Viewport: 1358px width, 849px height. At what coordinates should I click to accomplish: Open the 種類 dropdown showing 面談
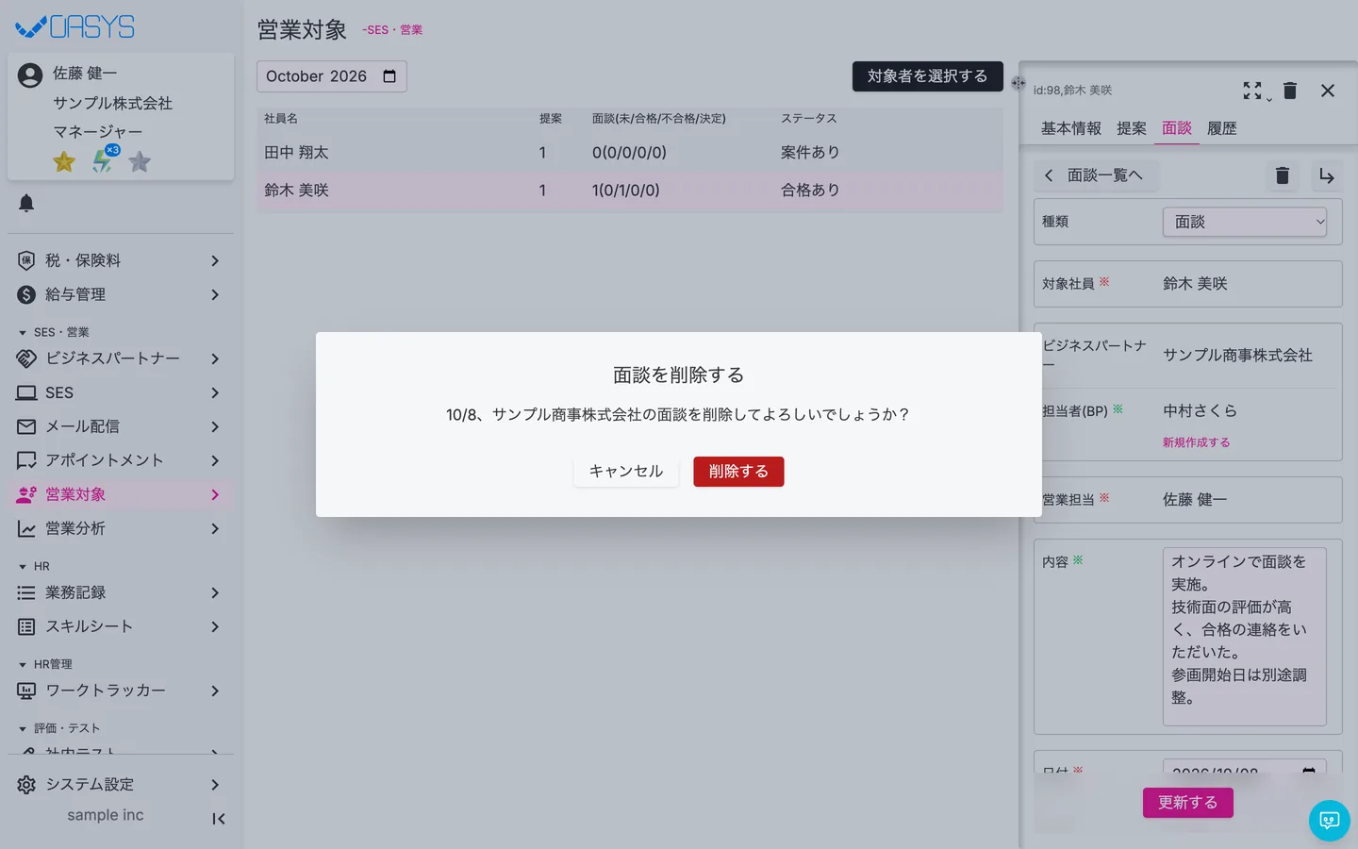[x=1245, y=222]
